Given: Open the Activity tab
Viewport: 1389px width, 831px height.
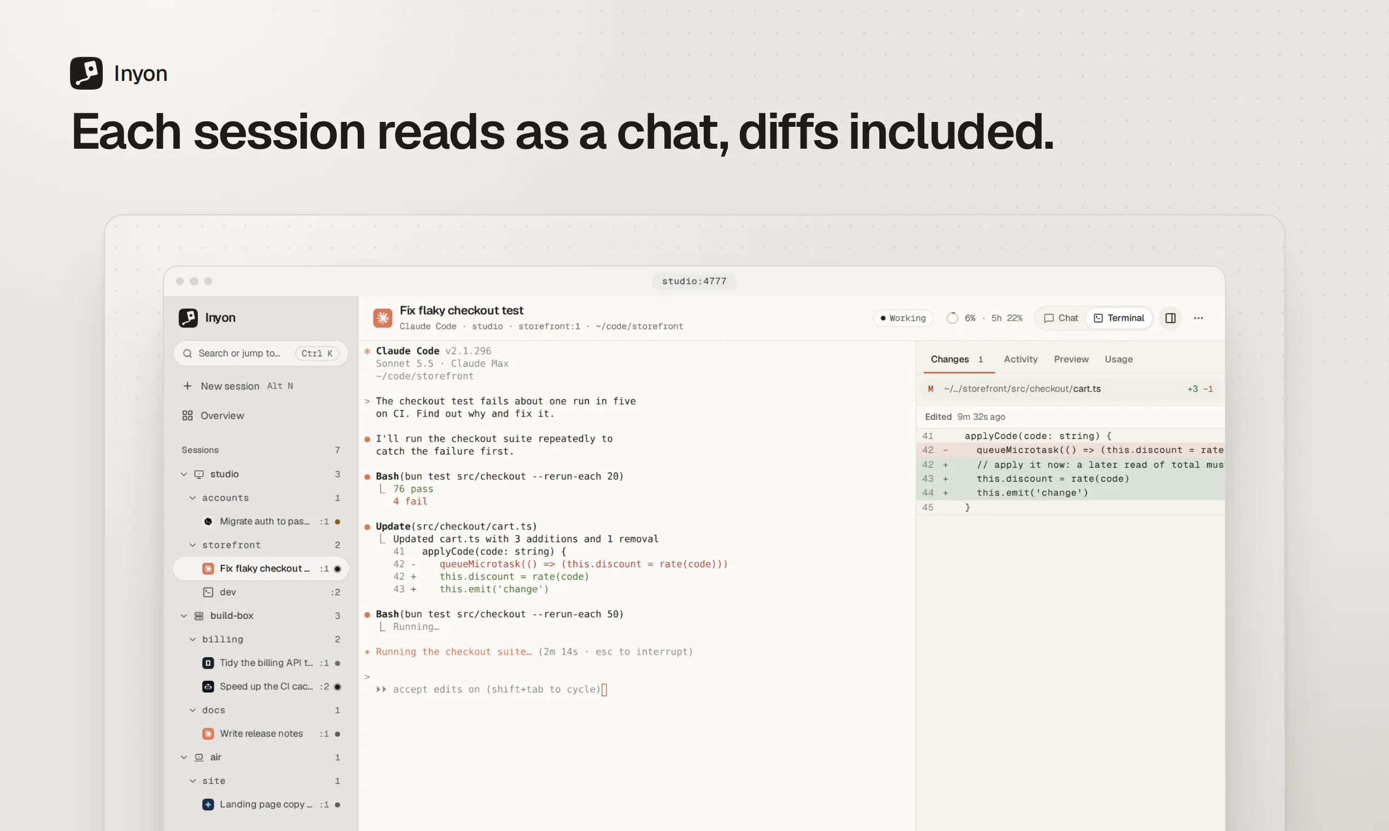Looking at the screenshot, I should coord(1020,360).
